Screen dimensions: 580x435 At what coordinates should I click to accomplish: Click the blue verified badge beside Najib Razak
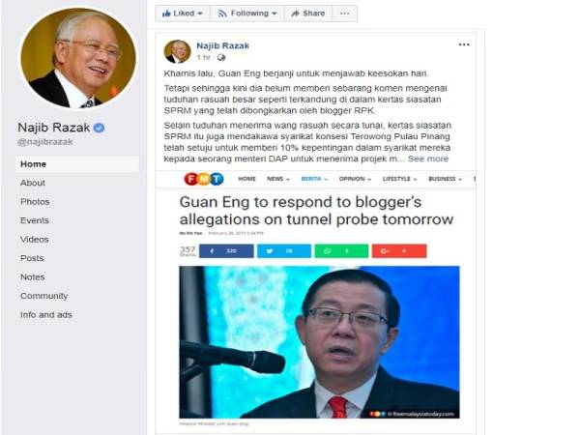click(99, 128)
